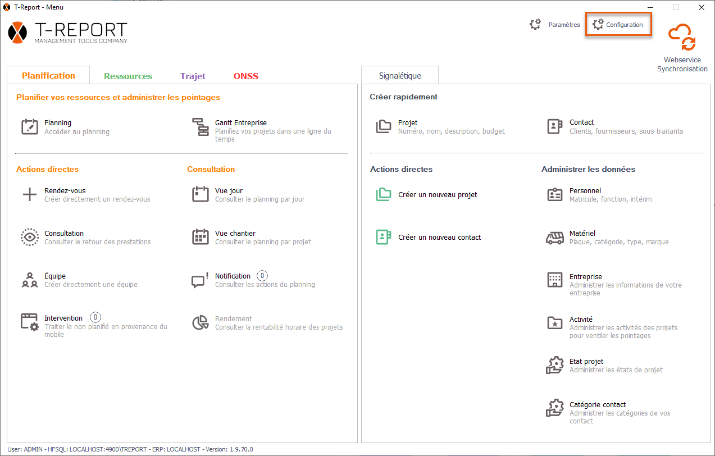Click the Rendez-vous plus icon

click(x=29, y=195)
